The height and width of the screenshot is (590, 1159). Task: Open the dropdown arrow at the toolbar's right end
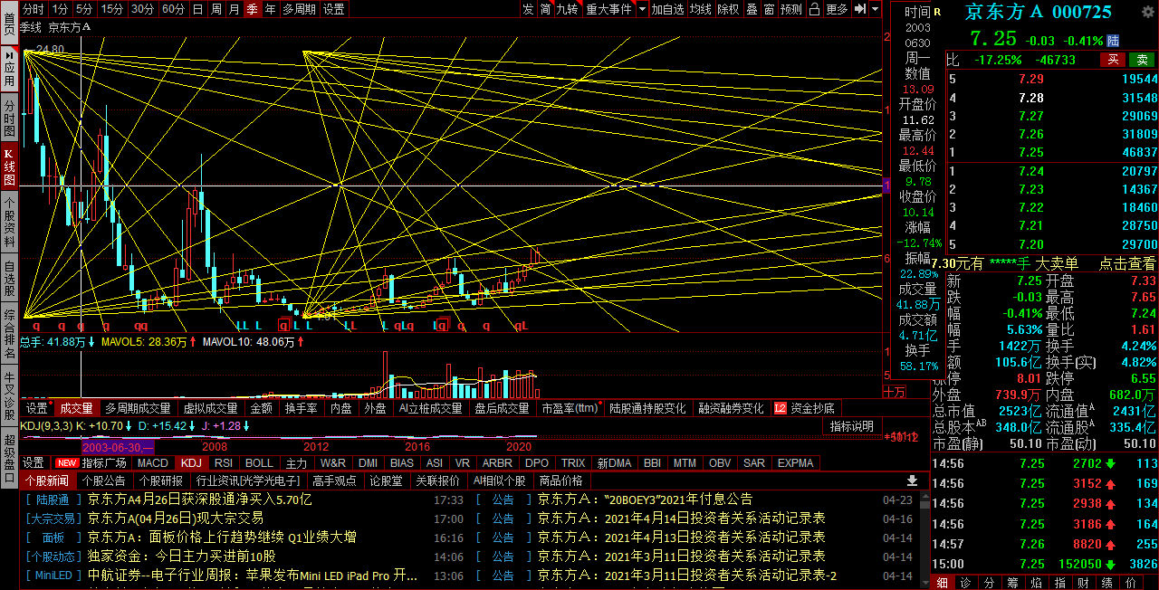tap(876, 9)
